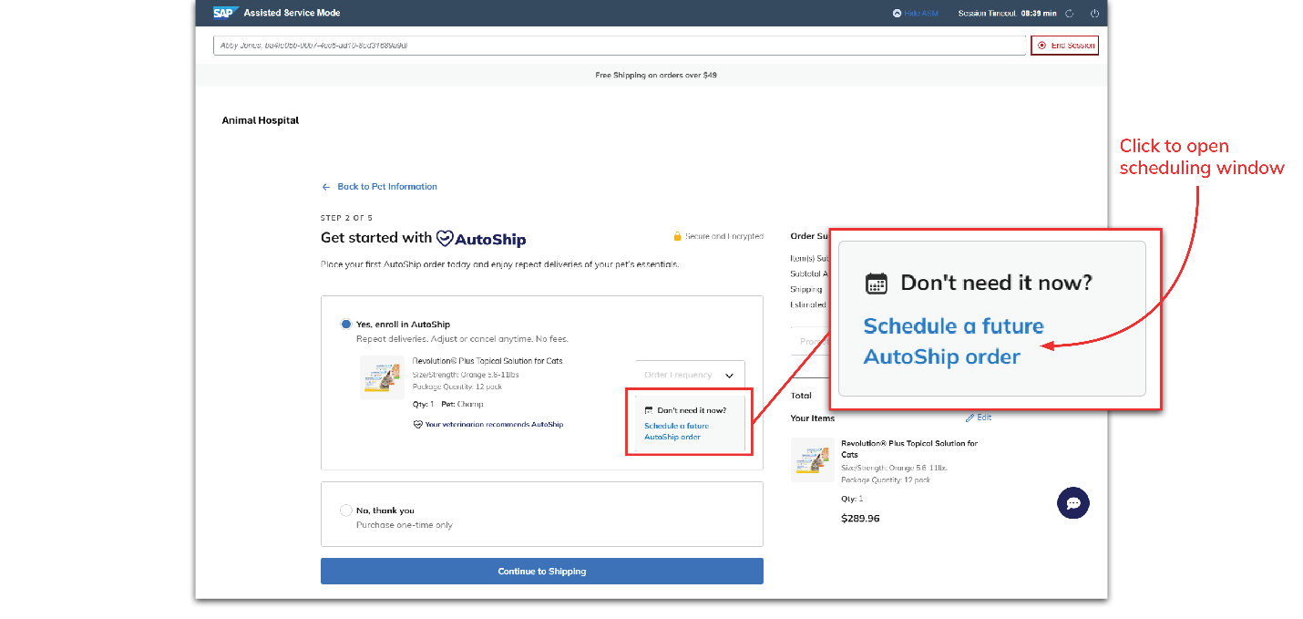Click the Promo code input field
The width and height of the screenshot is (1303, 619).
pos(808,342)
